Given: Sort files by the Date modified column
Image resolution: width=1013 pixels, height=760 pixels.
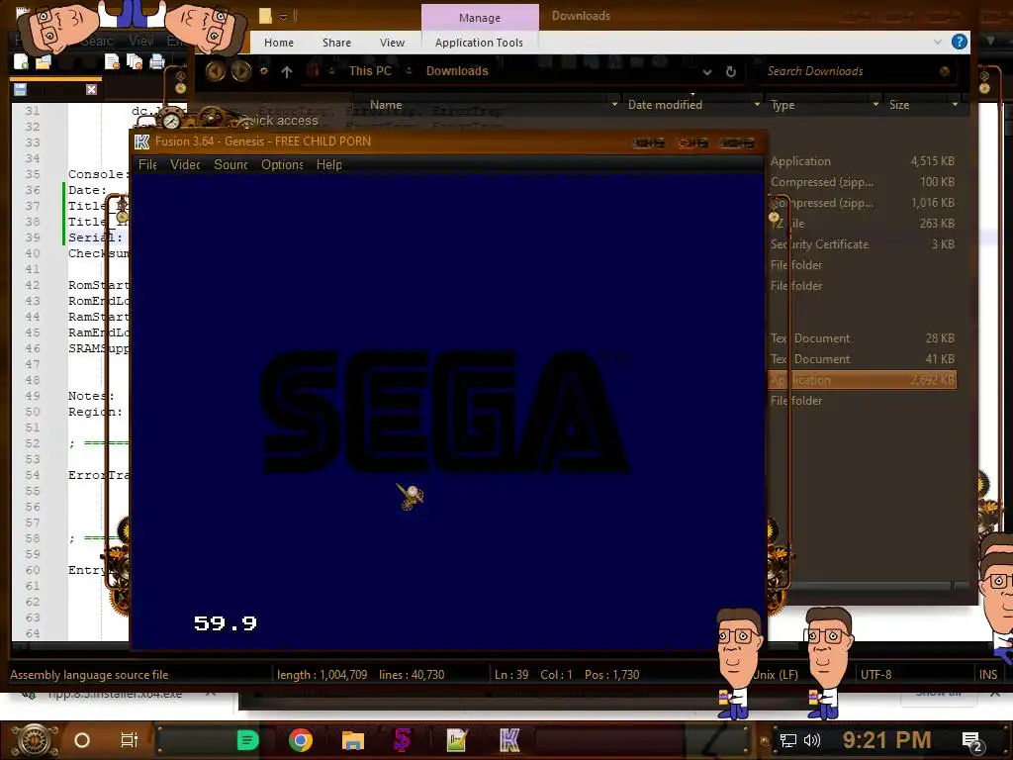Looking at the screenshot, I should pyautogui.click(x=665, y=104).
